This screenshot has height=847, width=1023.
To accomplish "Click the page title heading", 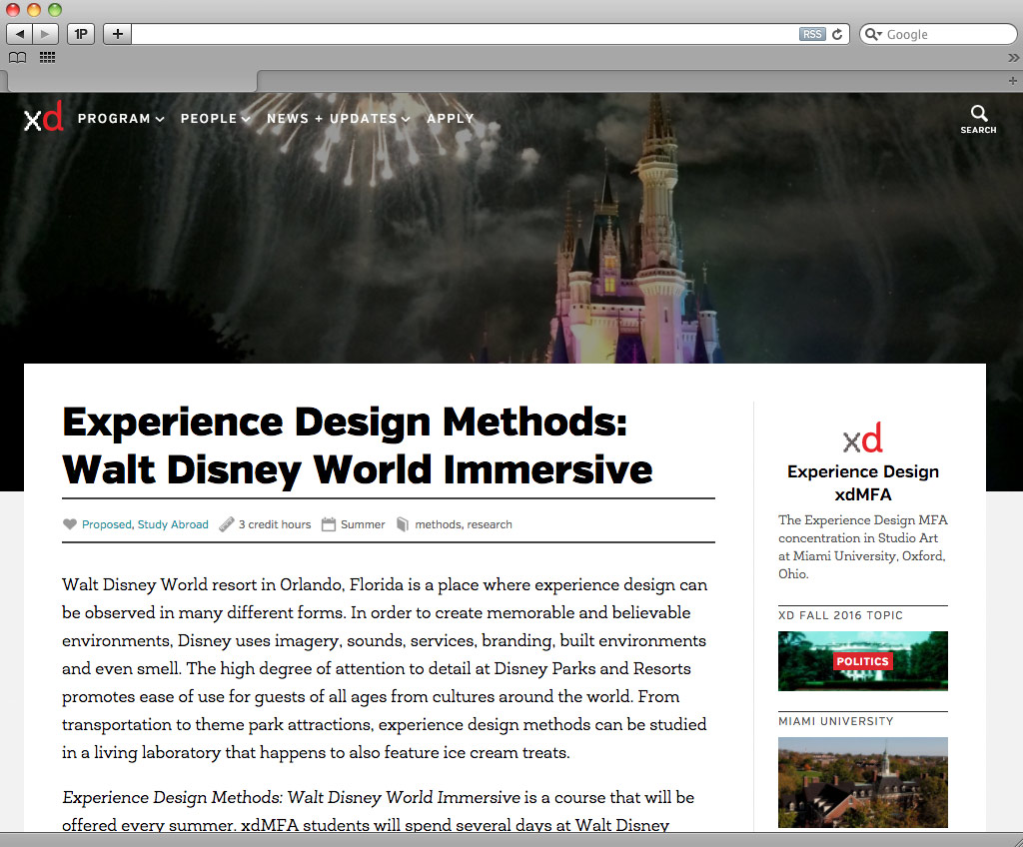I will tap(358, 445).
